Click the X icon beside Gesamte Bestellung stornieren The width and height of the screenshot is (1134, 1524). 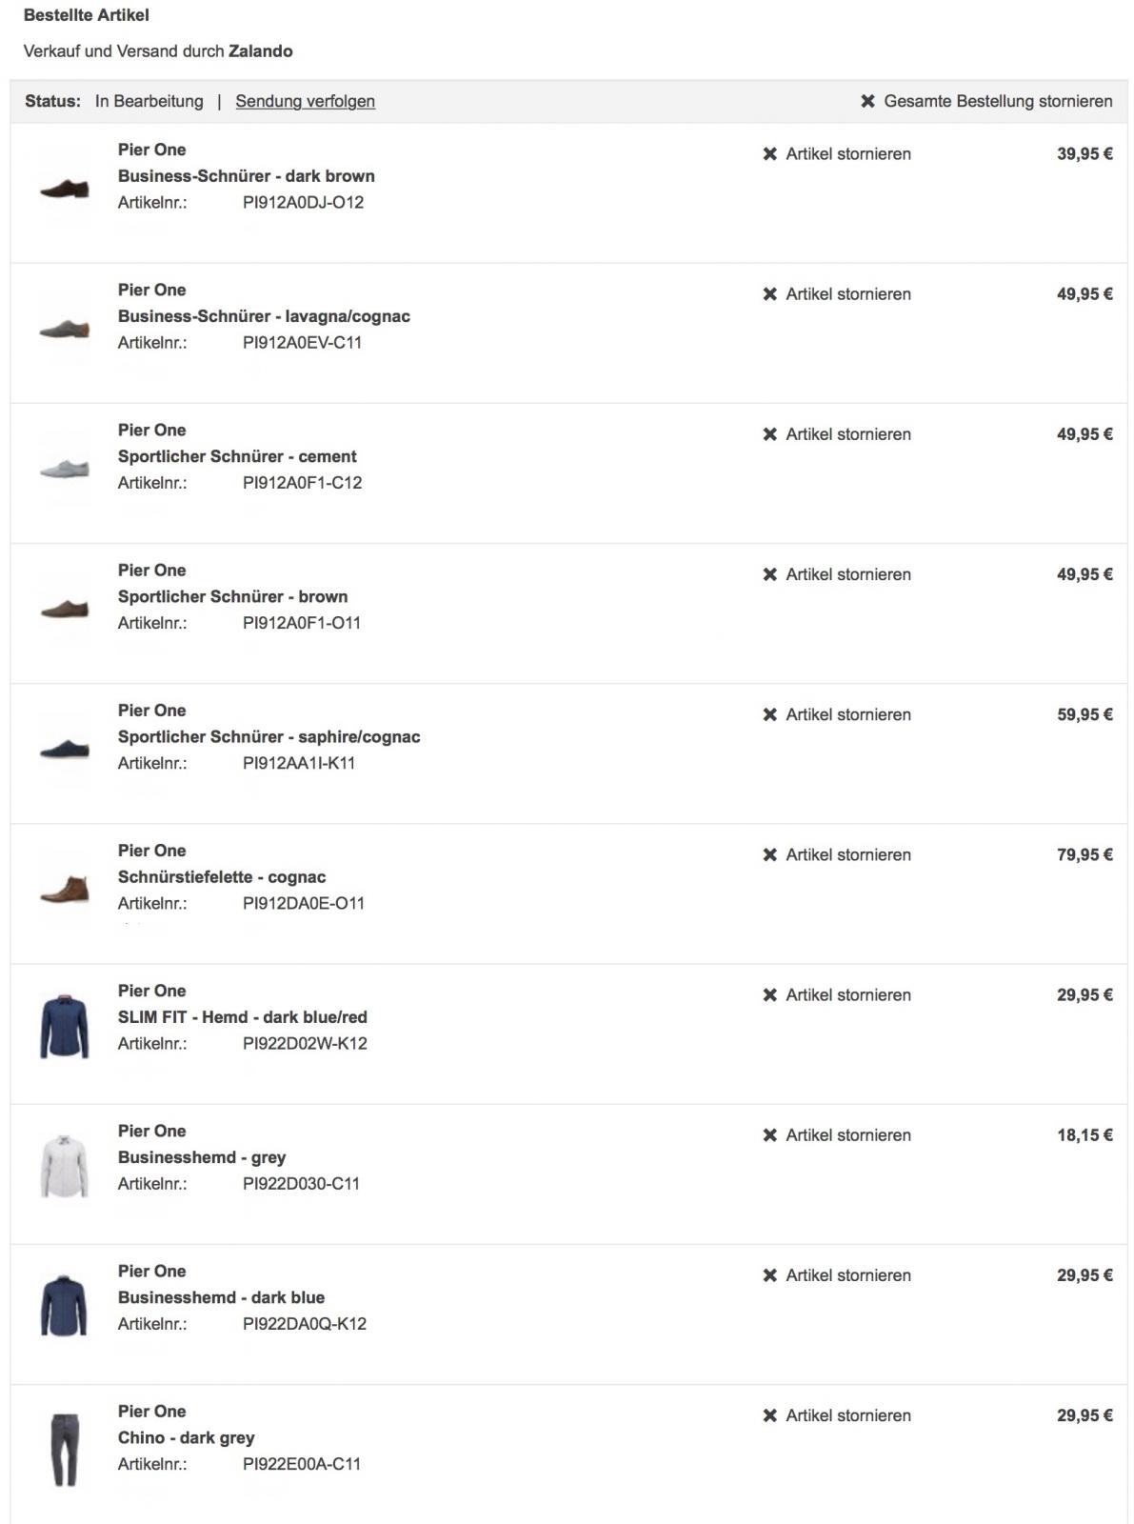[x=867, y=101]
